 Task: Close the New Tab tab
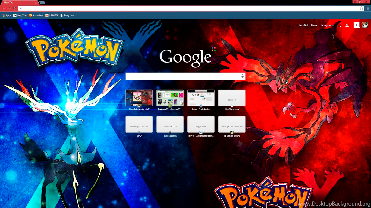click(36, 3)
